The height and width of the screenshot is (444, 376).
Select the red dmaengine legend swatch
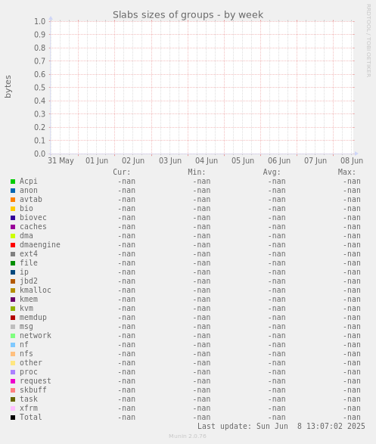[x=13, y=245]
